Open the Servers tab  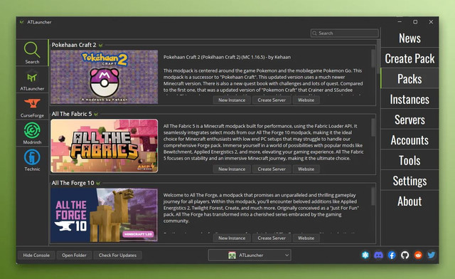pos(409,120)
